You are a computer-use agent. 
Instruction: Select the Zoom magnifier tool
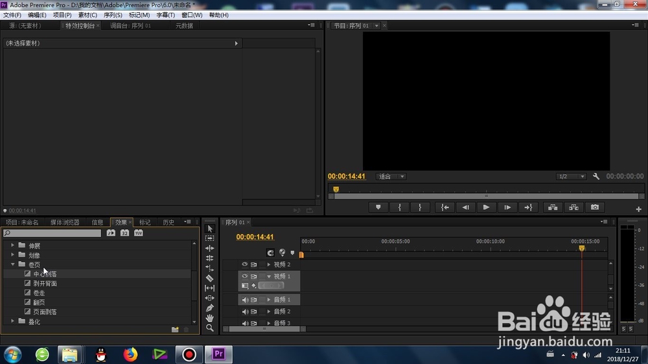[210, 328]
